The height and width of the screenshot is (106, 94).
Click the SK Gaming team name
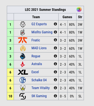[39, 96]
